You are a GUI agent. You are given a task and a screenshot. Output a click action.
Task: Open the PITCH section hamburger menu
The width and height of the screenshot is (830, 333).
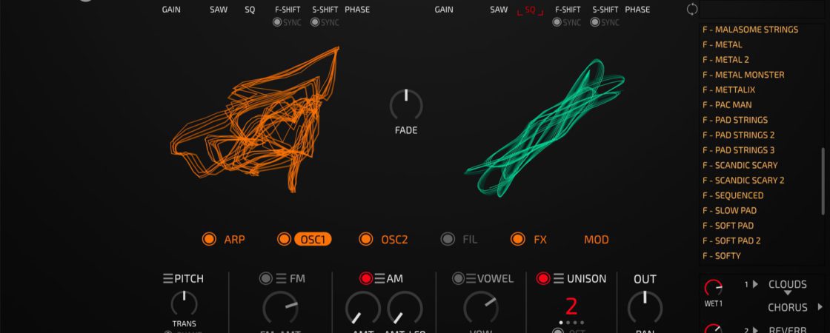(x=167, y=278)
